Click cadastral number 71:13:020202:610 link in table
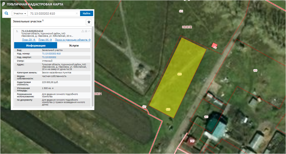 (51, 54)
